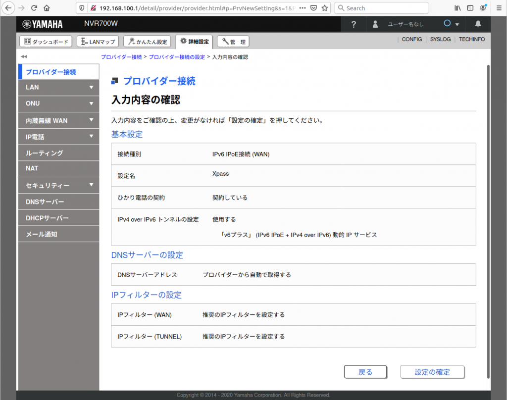Click the ユーザー名なし user label
This screenshot has width=507, height=400.
[406, 24]
